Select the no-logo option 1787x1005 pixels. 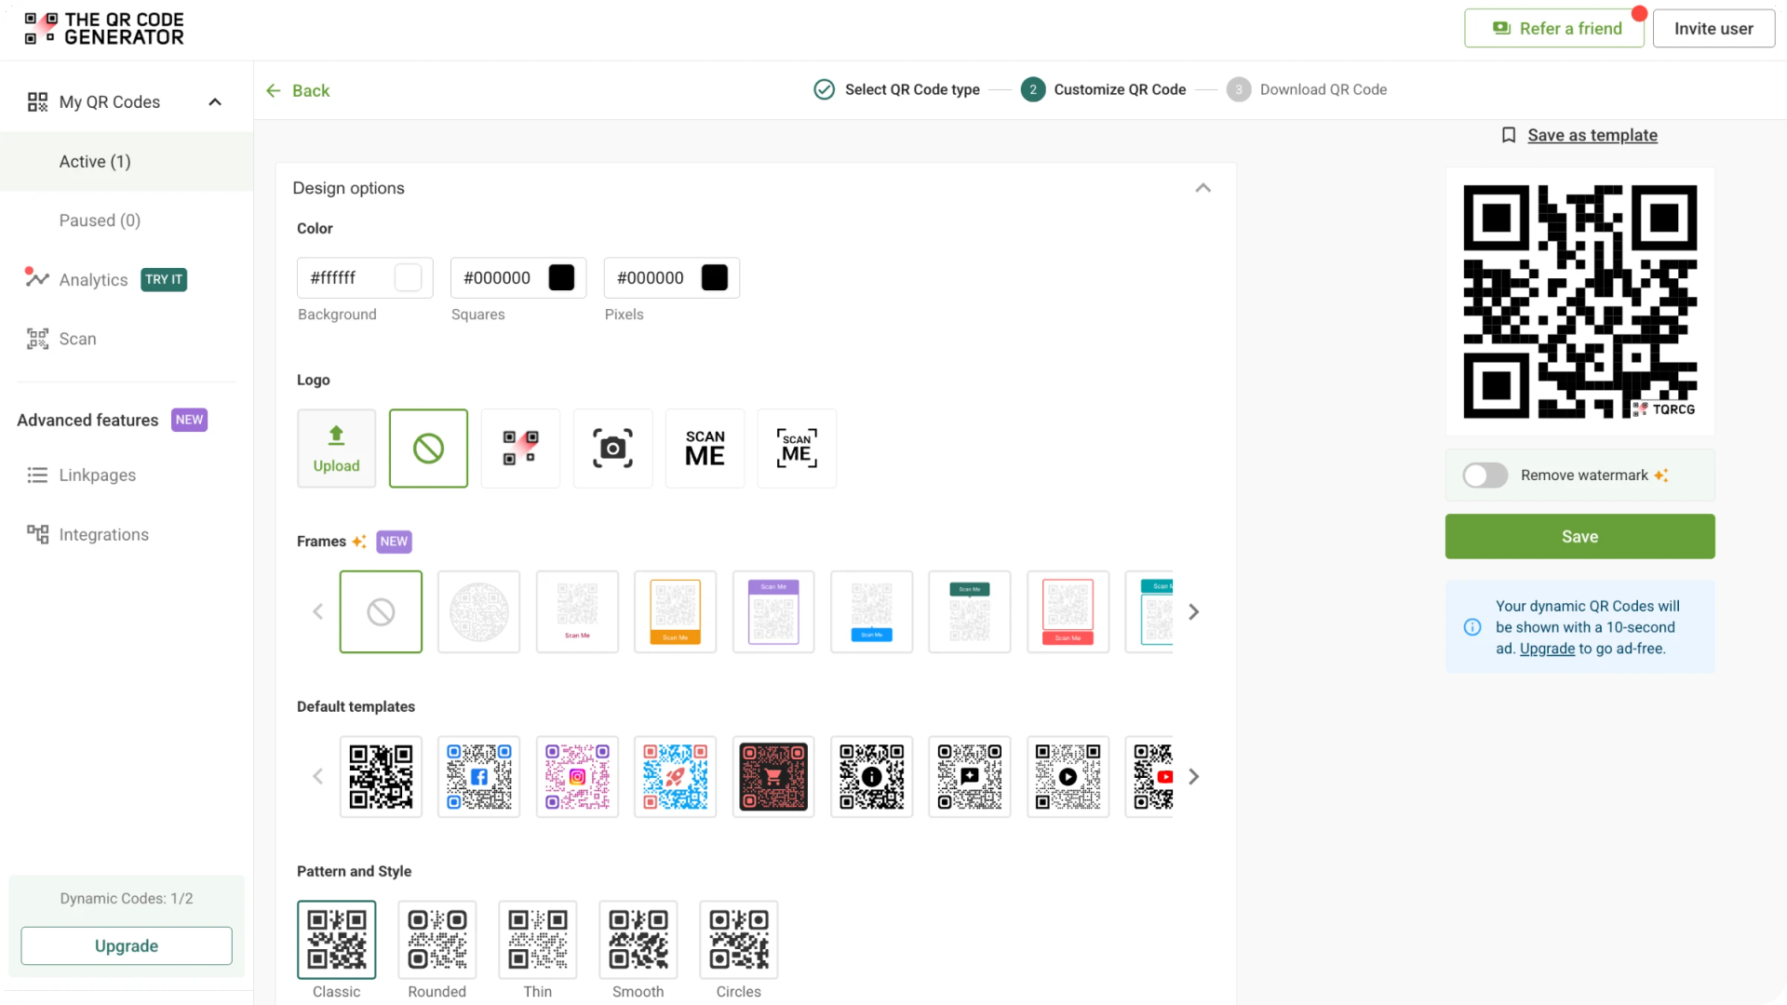coord(428,449)
